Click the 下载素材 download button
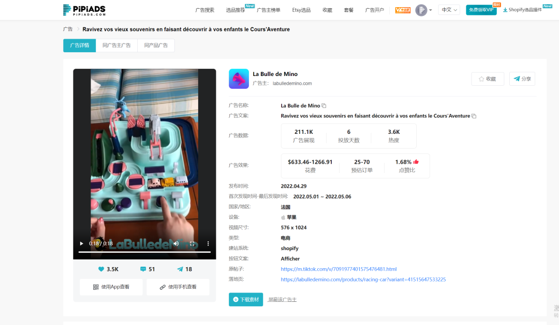559x325 pixels. (x=246, y=299)
